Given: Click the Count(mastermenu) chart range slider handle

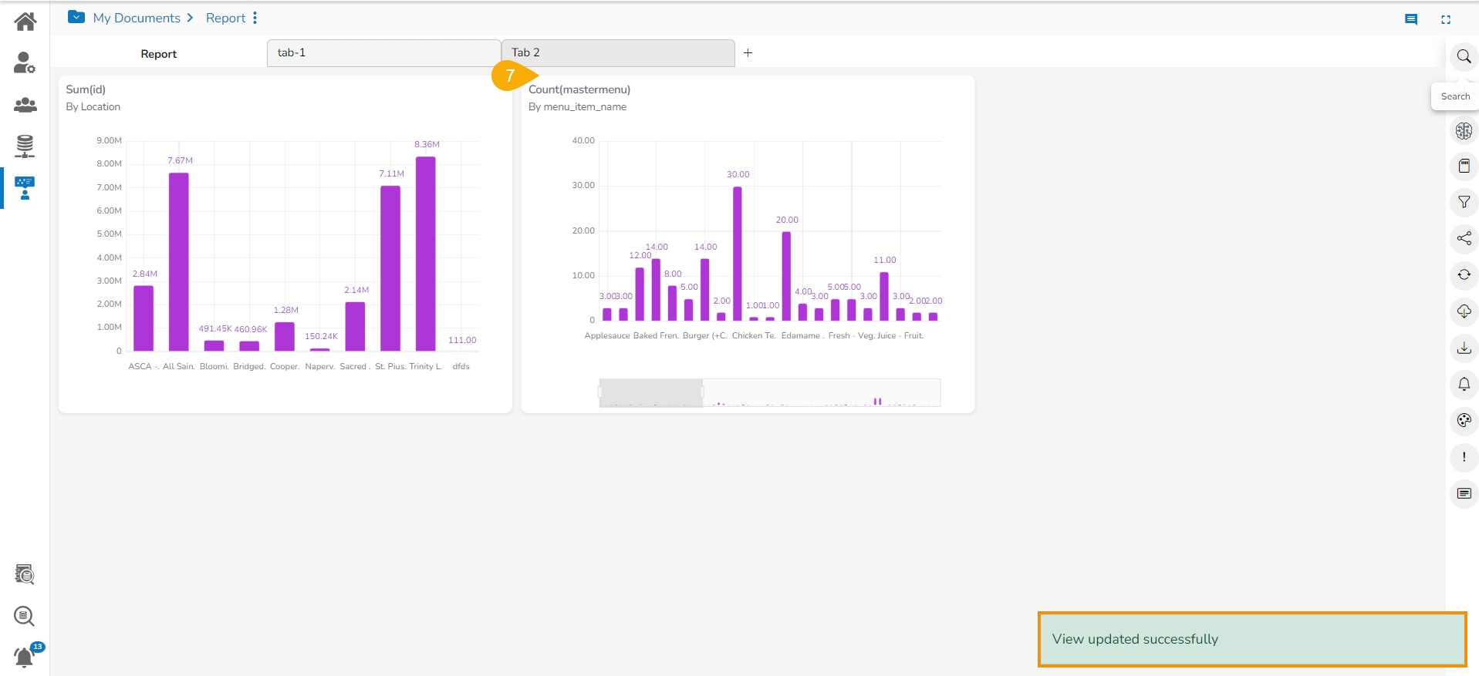Looking at the screenshot, I should coord(702,392).
